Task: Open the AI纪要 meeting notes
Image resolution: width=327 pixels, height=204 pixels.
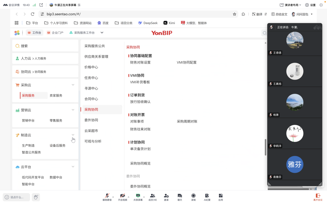Action: click(x=207, y=197)
